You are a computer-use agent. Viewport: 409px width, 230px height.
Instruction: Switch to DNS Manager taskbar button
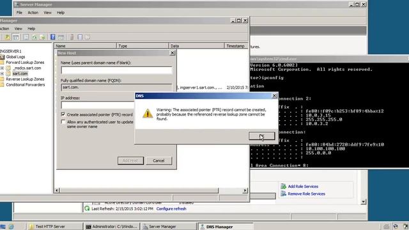(x=226, y=226)
